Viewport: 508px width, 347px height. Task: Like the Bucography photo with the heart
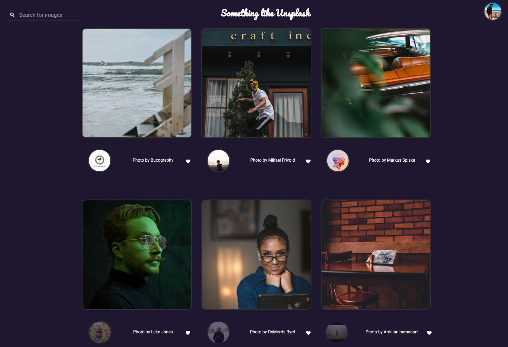(x=188, y=161)
